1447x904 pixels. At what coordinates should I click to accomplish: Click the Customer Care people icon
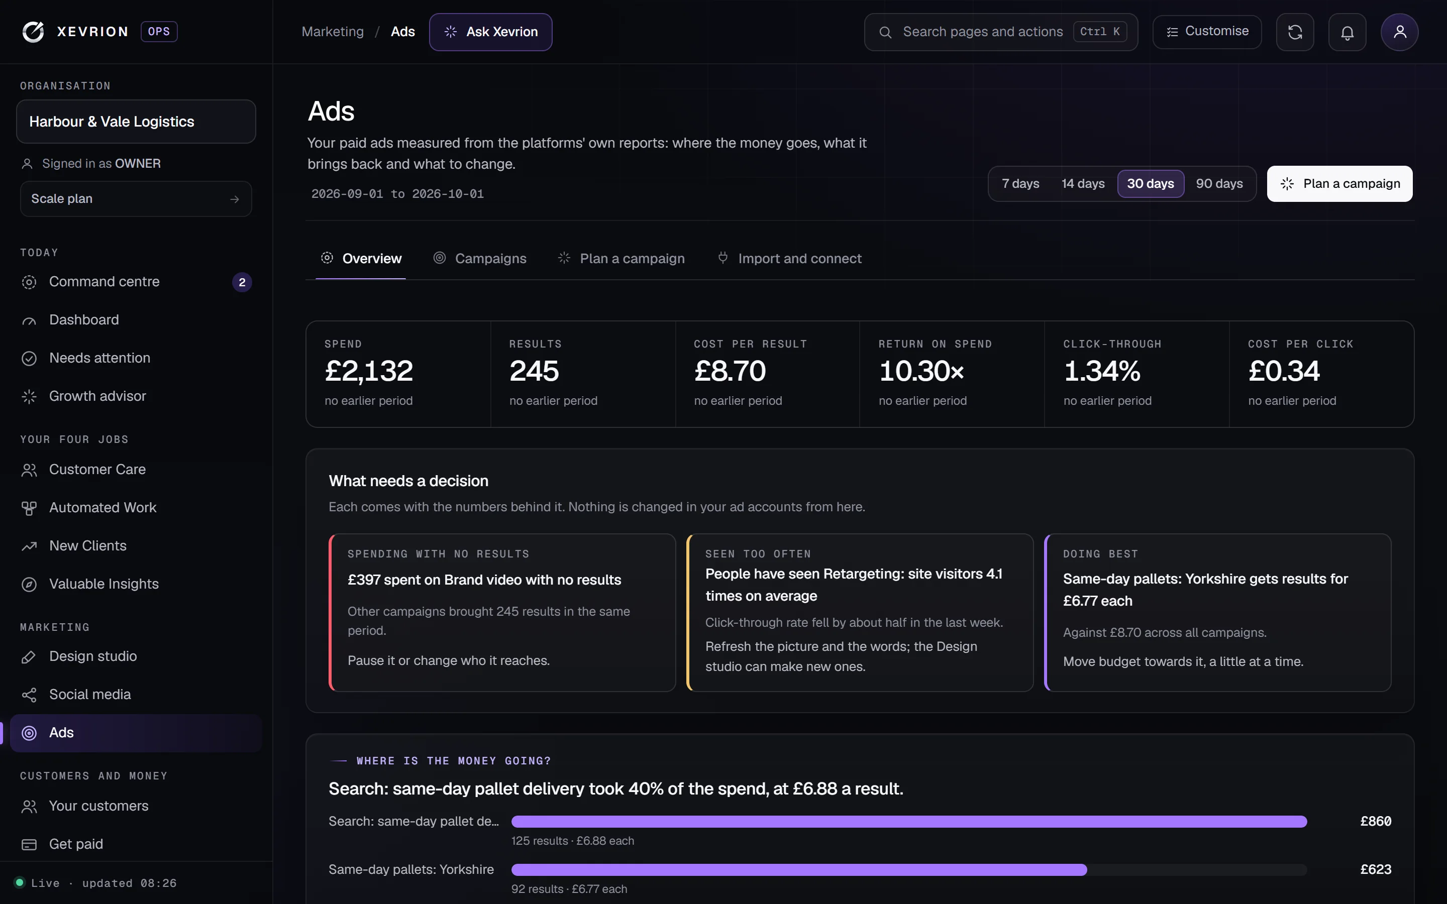[29, 470]
